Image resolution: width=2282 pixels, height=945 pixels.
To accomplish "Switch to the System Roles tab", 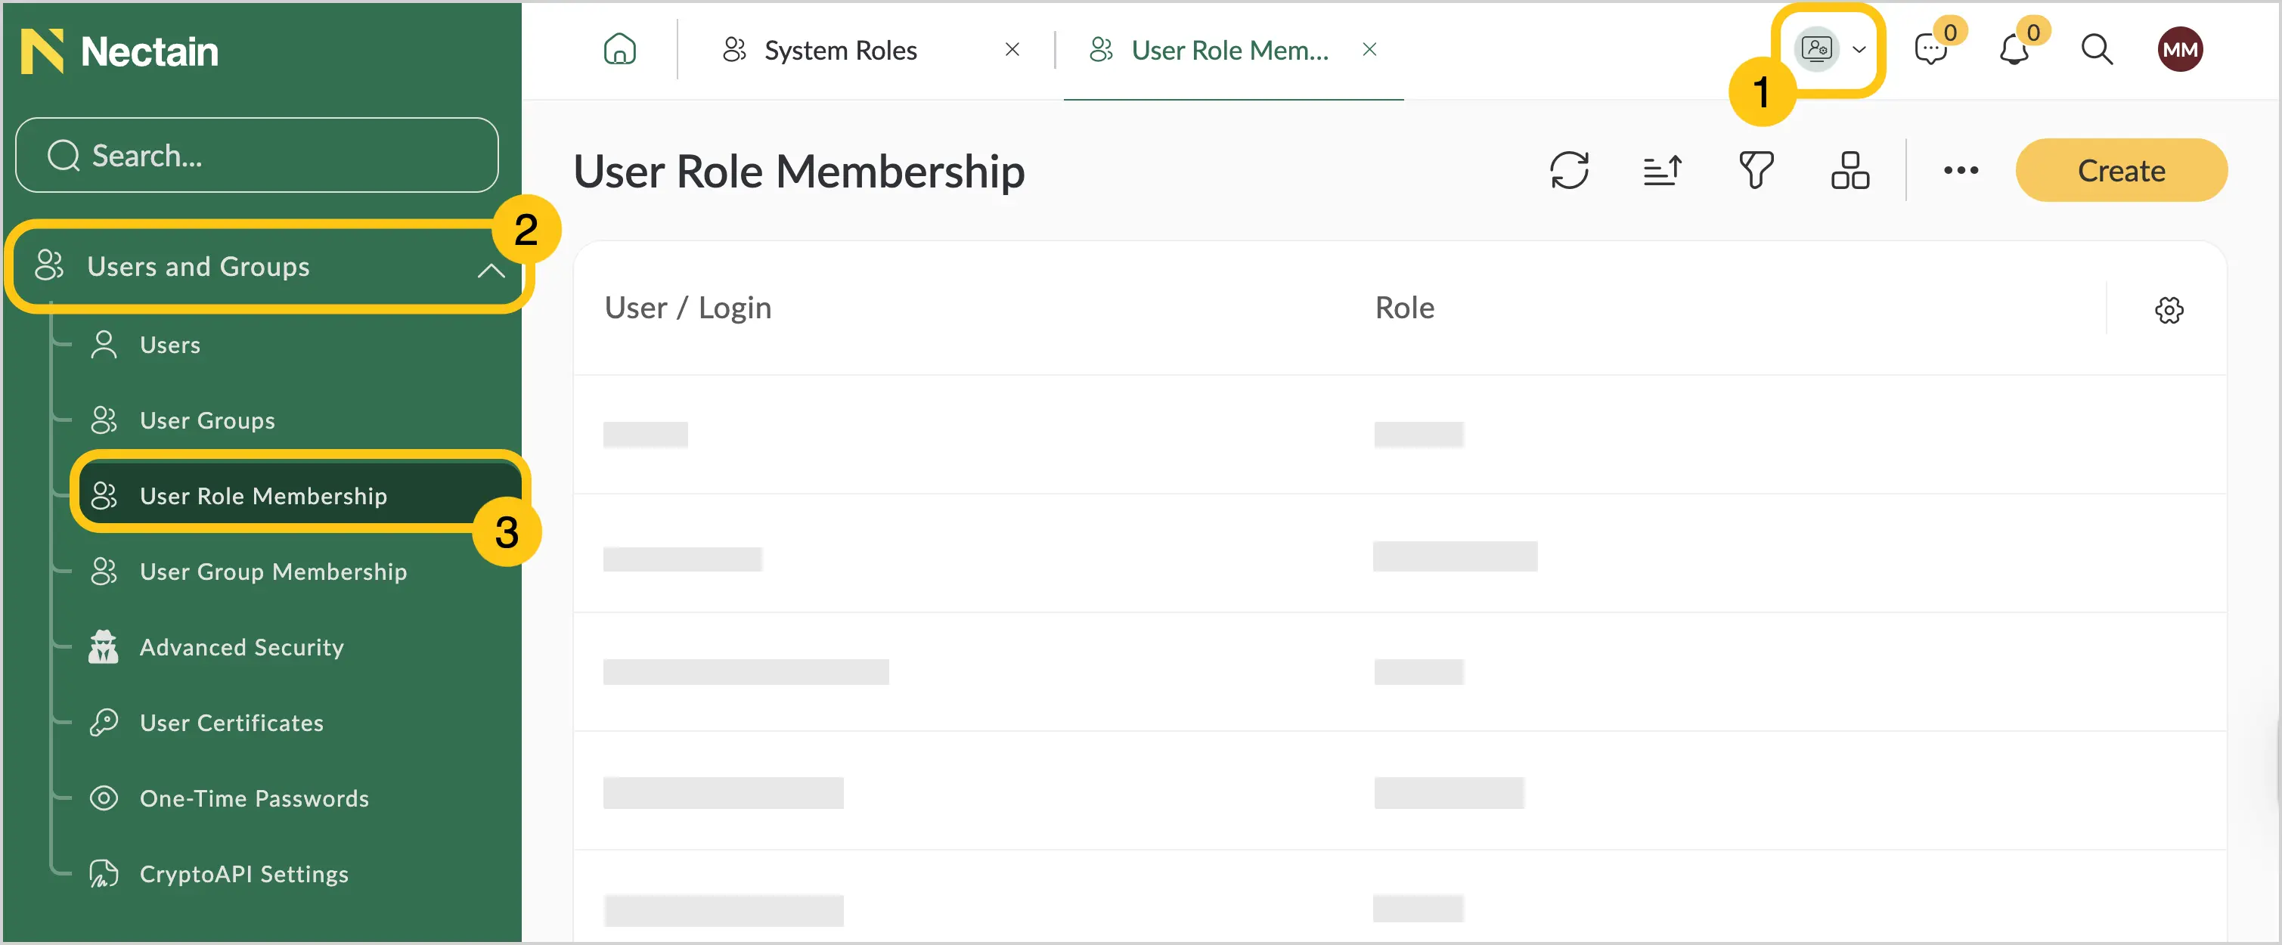I will [x=840, y=51].
